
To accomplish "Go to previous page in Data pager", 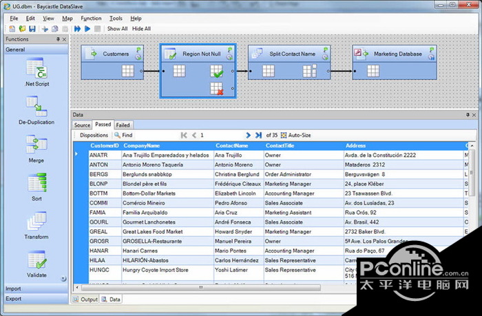I will coord(194,135).
